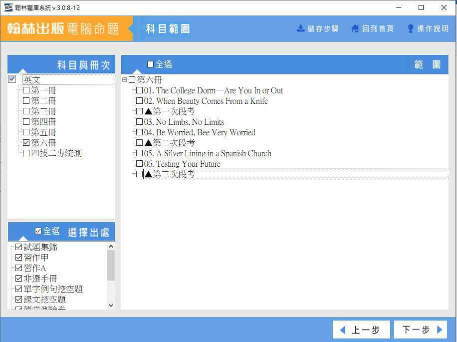Click the home icon beside 回到首頁
This screenshot has height=342, width=457.
355,28
